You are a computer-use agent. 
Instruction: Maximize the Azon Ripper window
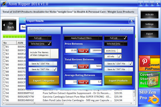click(x=152, y=4)
